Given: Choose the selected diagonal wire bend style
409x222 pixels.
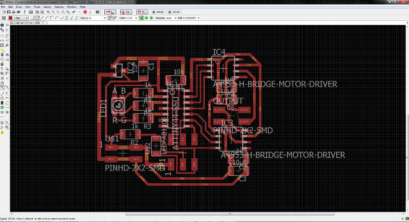Looking at the screenshot, I should 37,18.
